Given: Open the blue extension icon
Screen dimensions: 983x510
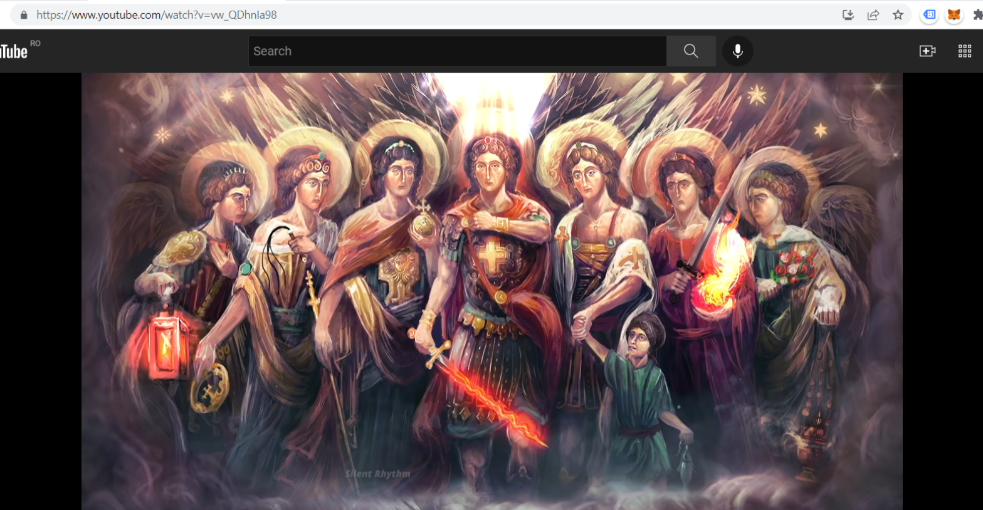Looking at the screenshot, I should (930, 15).
